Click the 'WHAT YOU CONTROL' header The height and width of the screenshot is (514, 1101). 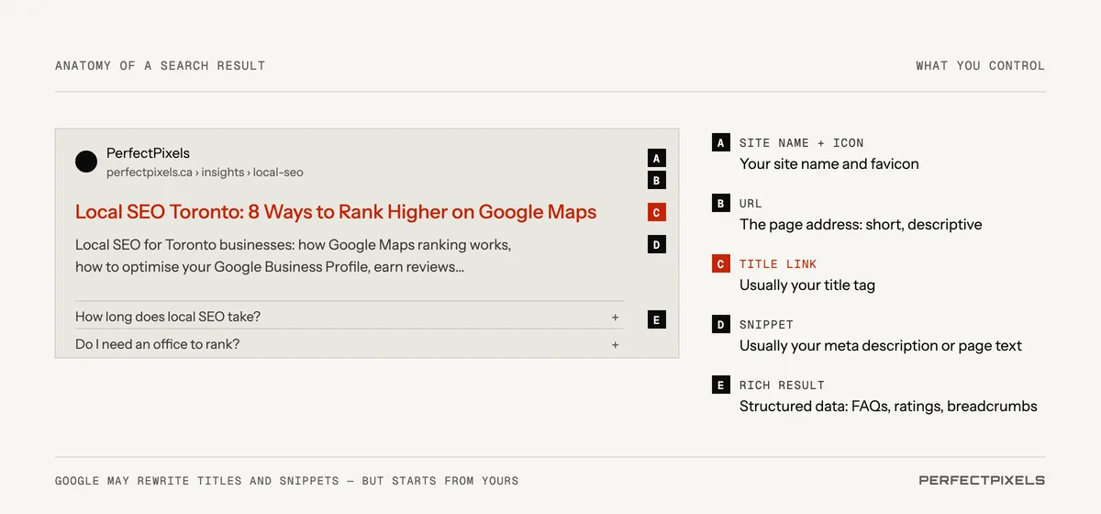point(980,66)
